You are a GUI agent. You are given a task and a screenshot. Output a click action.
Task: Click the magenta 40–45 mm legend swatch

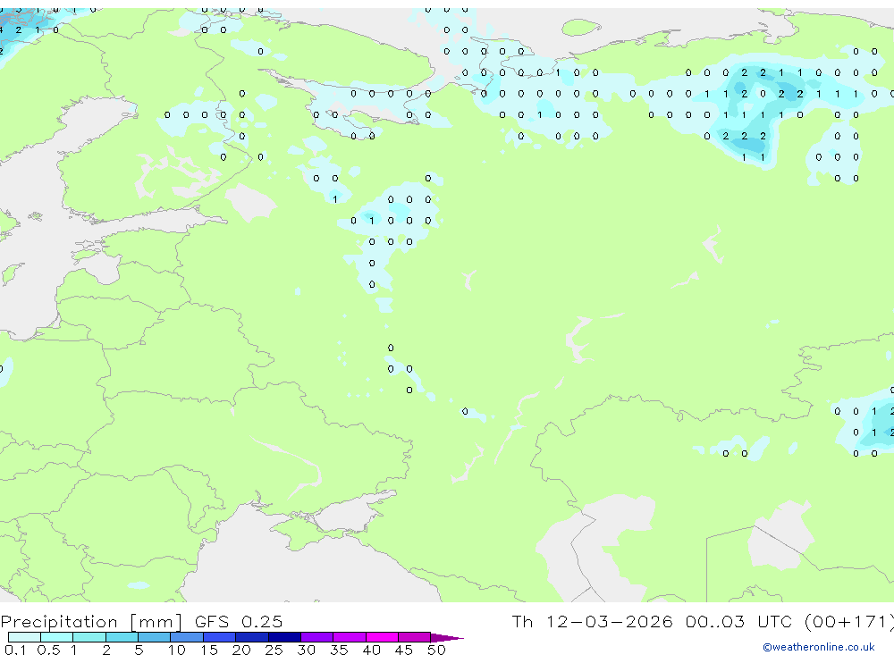click(x=382, y=637)
